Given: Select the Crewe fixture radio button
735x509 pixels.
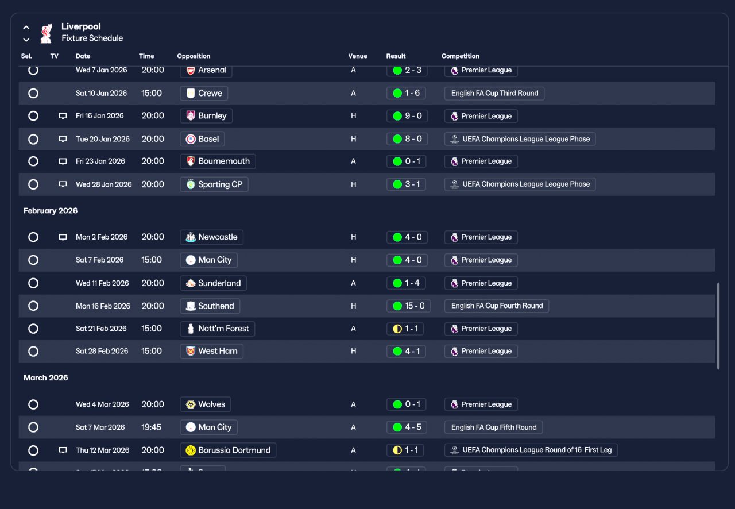Looking at the screenshot, I should click(x=33, y=93).
